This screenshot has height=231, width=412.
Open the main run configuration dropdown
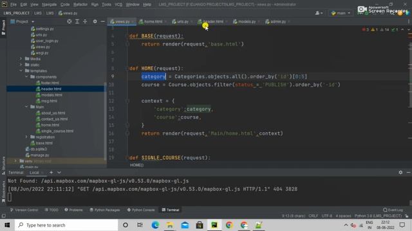tap(341, 13)
